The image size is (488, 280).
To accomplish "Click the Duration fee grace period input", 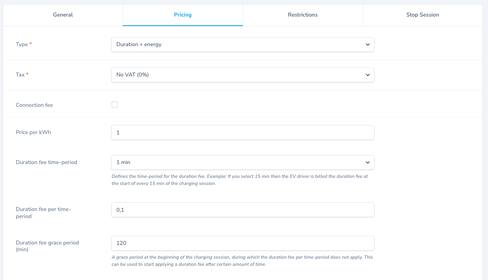I will (243, 243).
